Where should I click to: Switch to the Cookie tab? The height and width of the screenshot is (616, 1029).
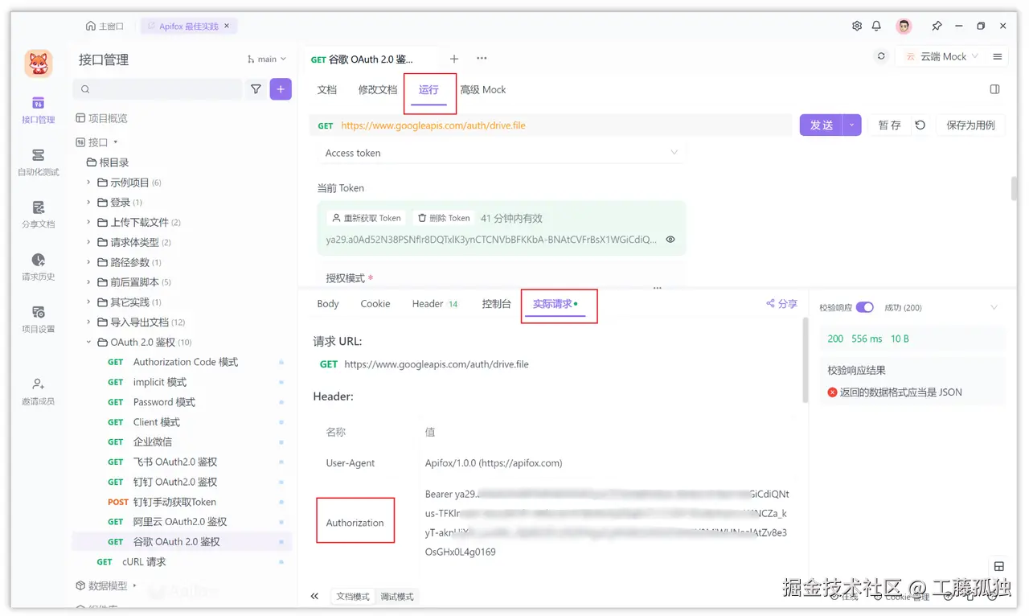point(375,304)
